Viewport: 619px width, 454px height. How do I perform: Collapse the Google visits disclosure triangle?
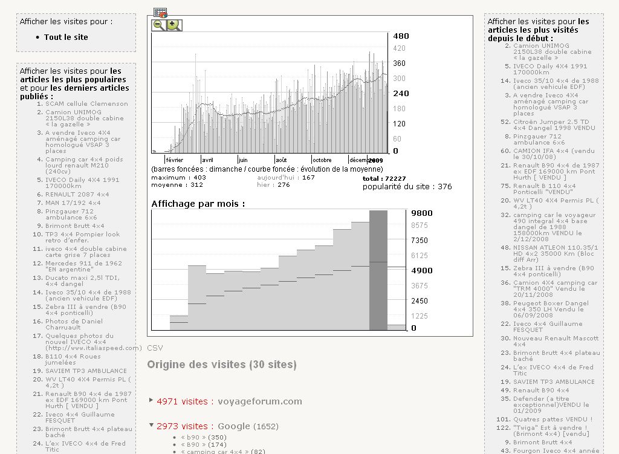point(151,426)
